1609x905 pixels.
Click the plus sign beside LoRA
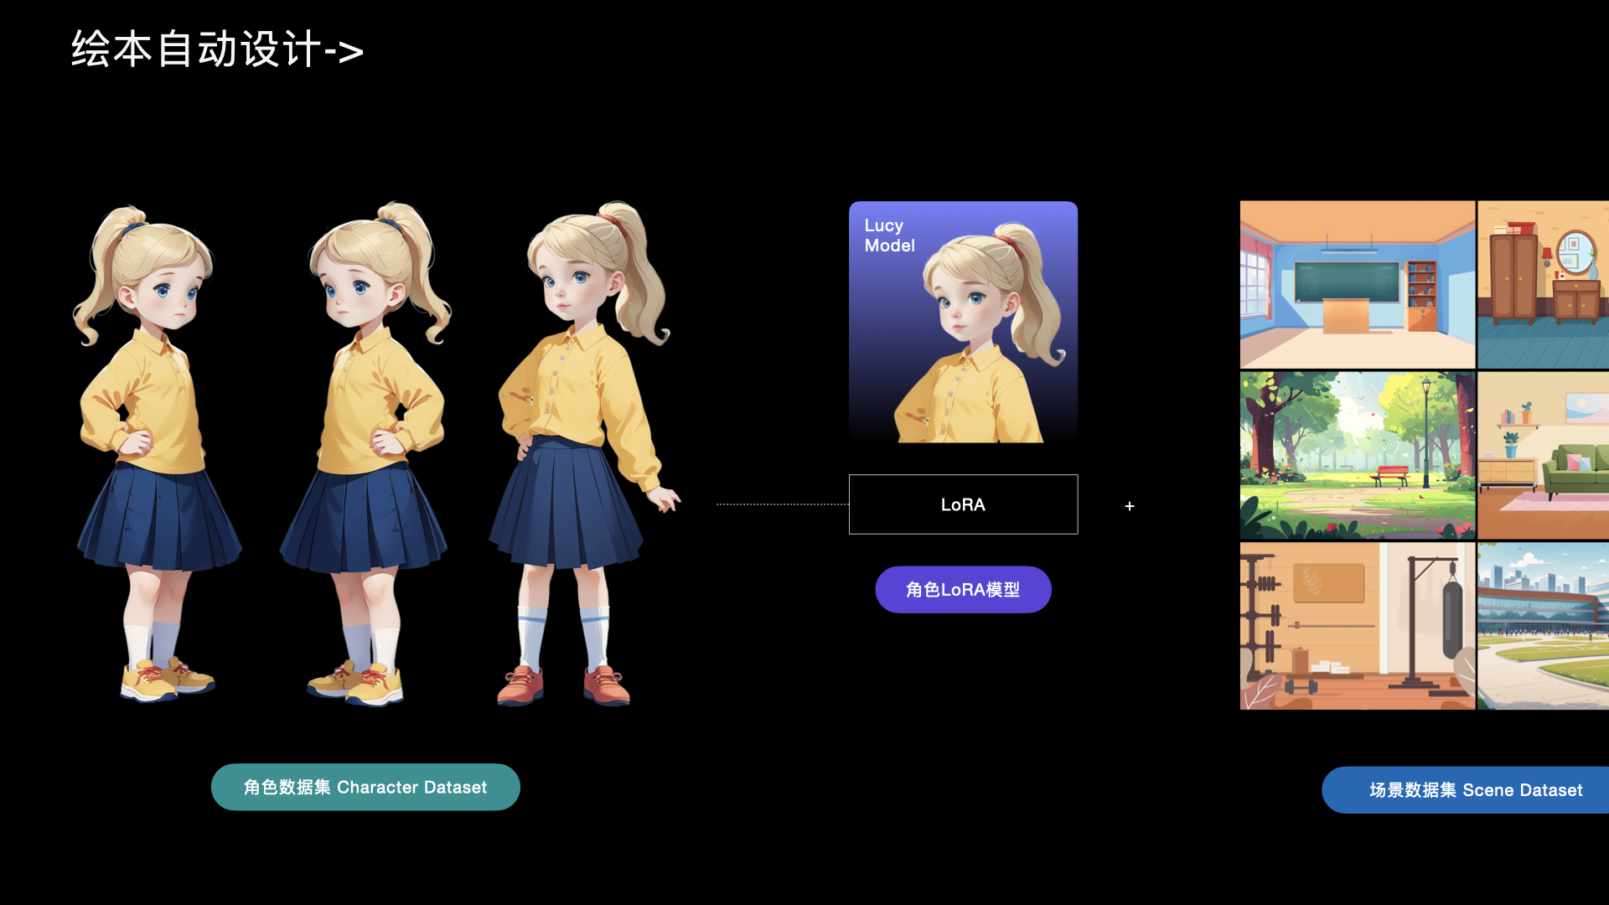click(1130, 506)
